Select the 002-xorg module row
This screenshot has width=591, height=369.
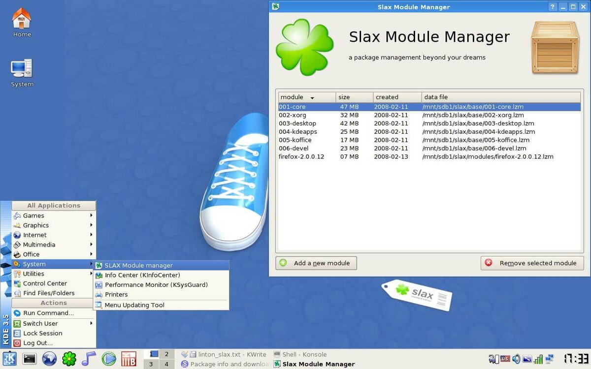pos(429,115)
